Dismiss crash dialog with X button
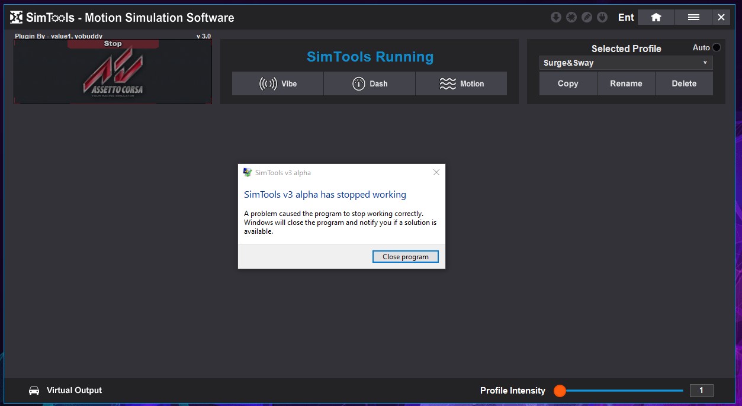 pos(436,172)
